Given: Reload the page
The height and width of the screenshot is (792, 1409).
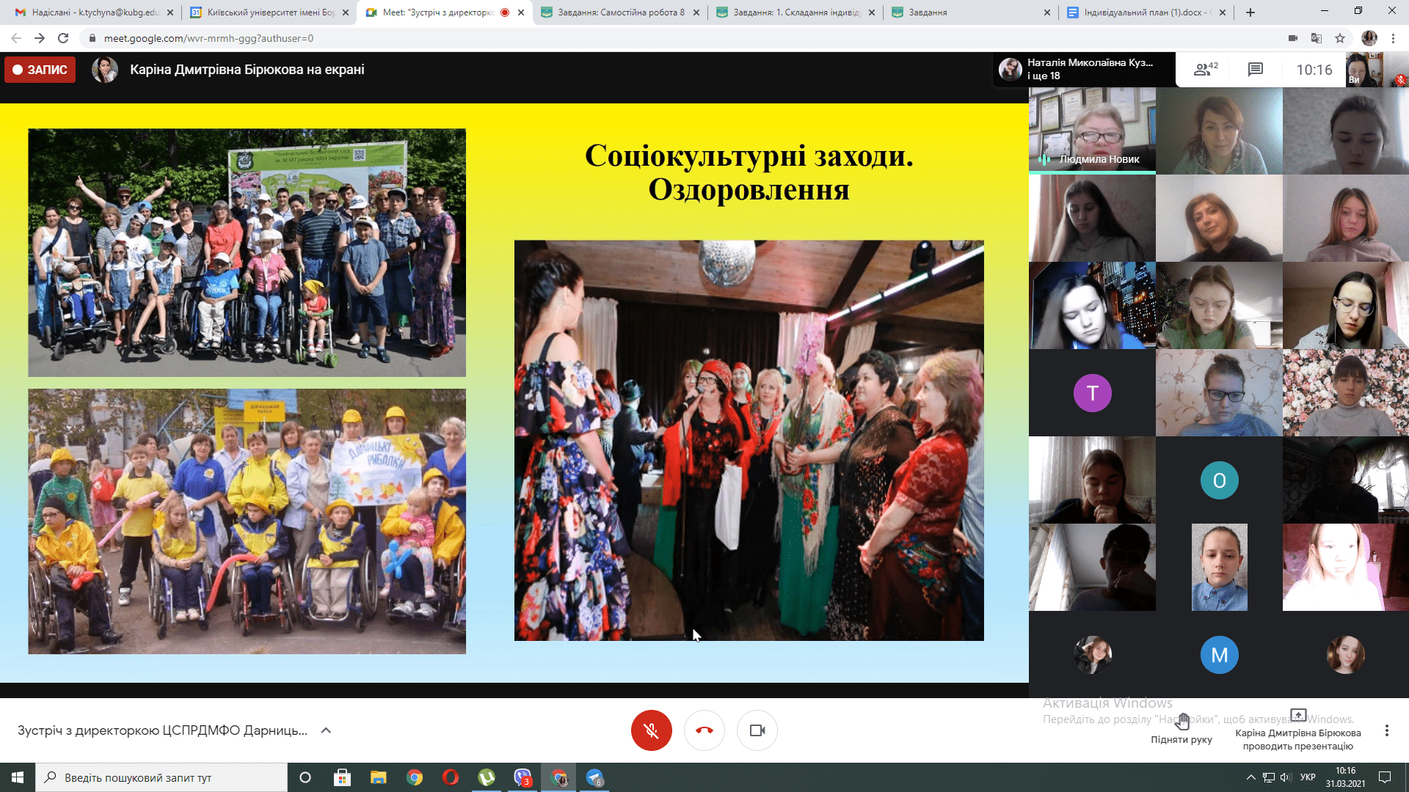Looking at the screenshot, I should [63, 38].
